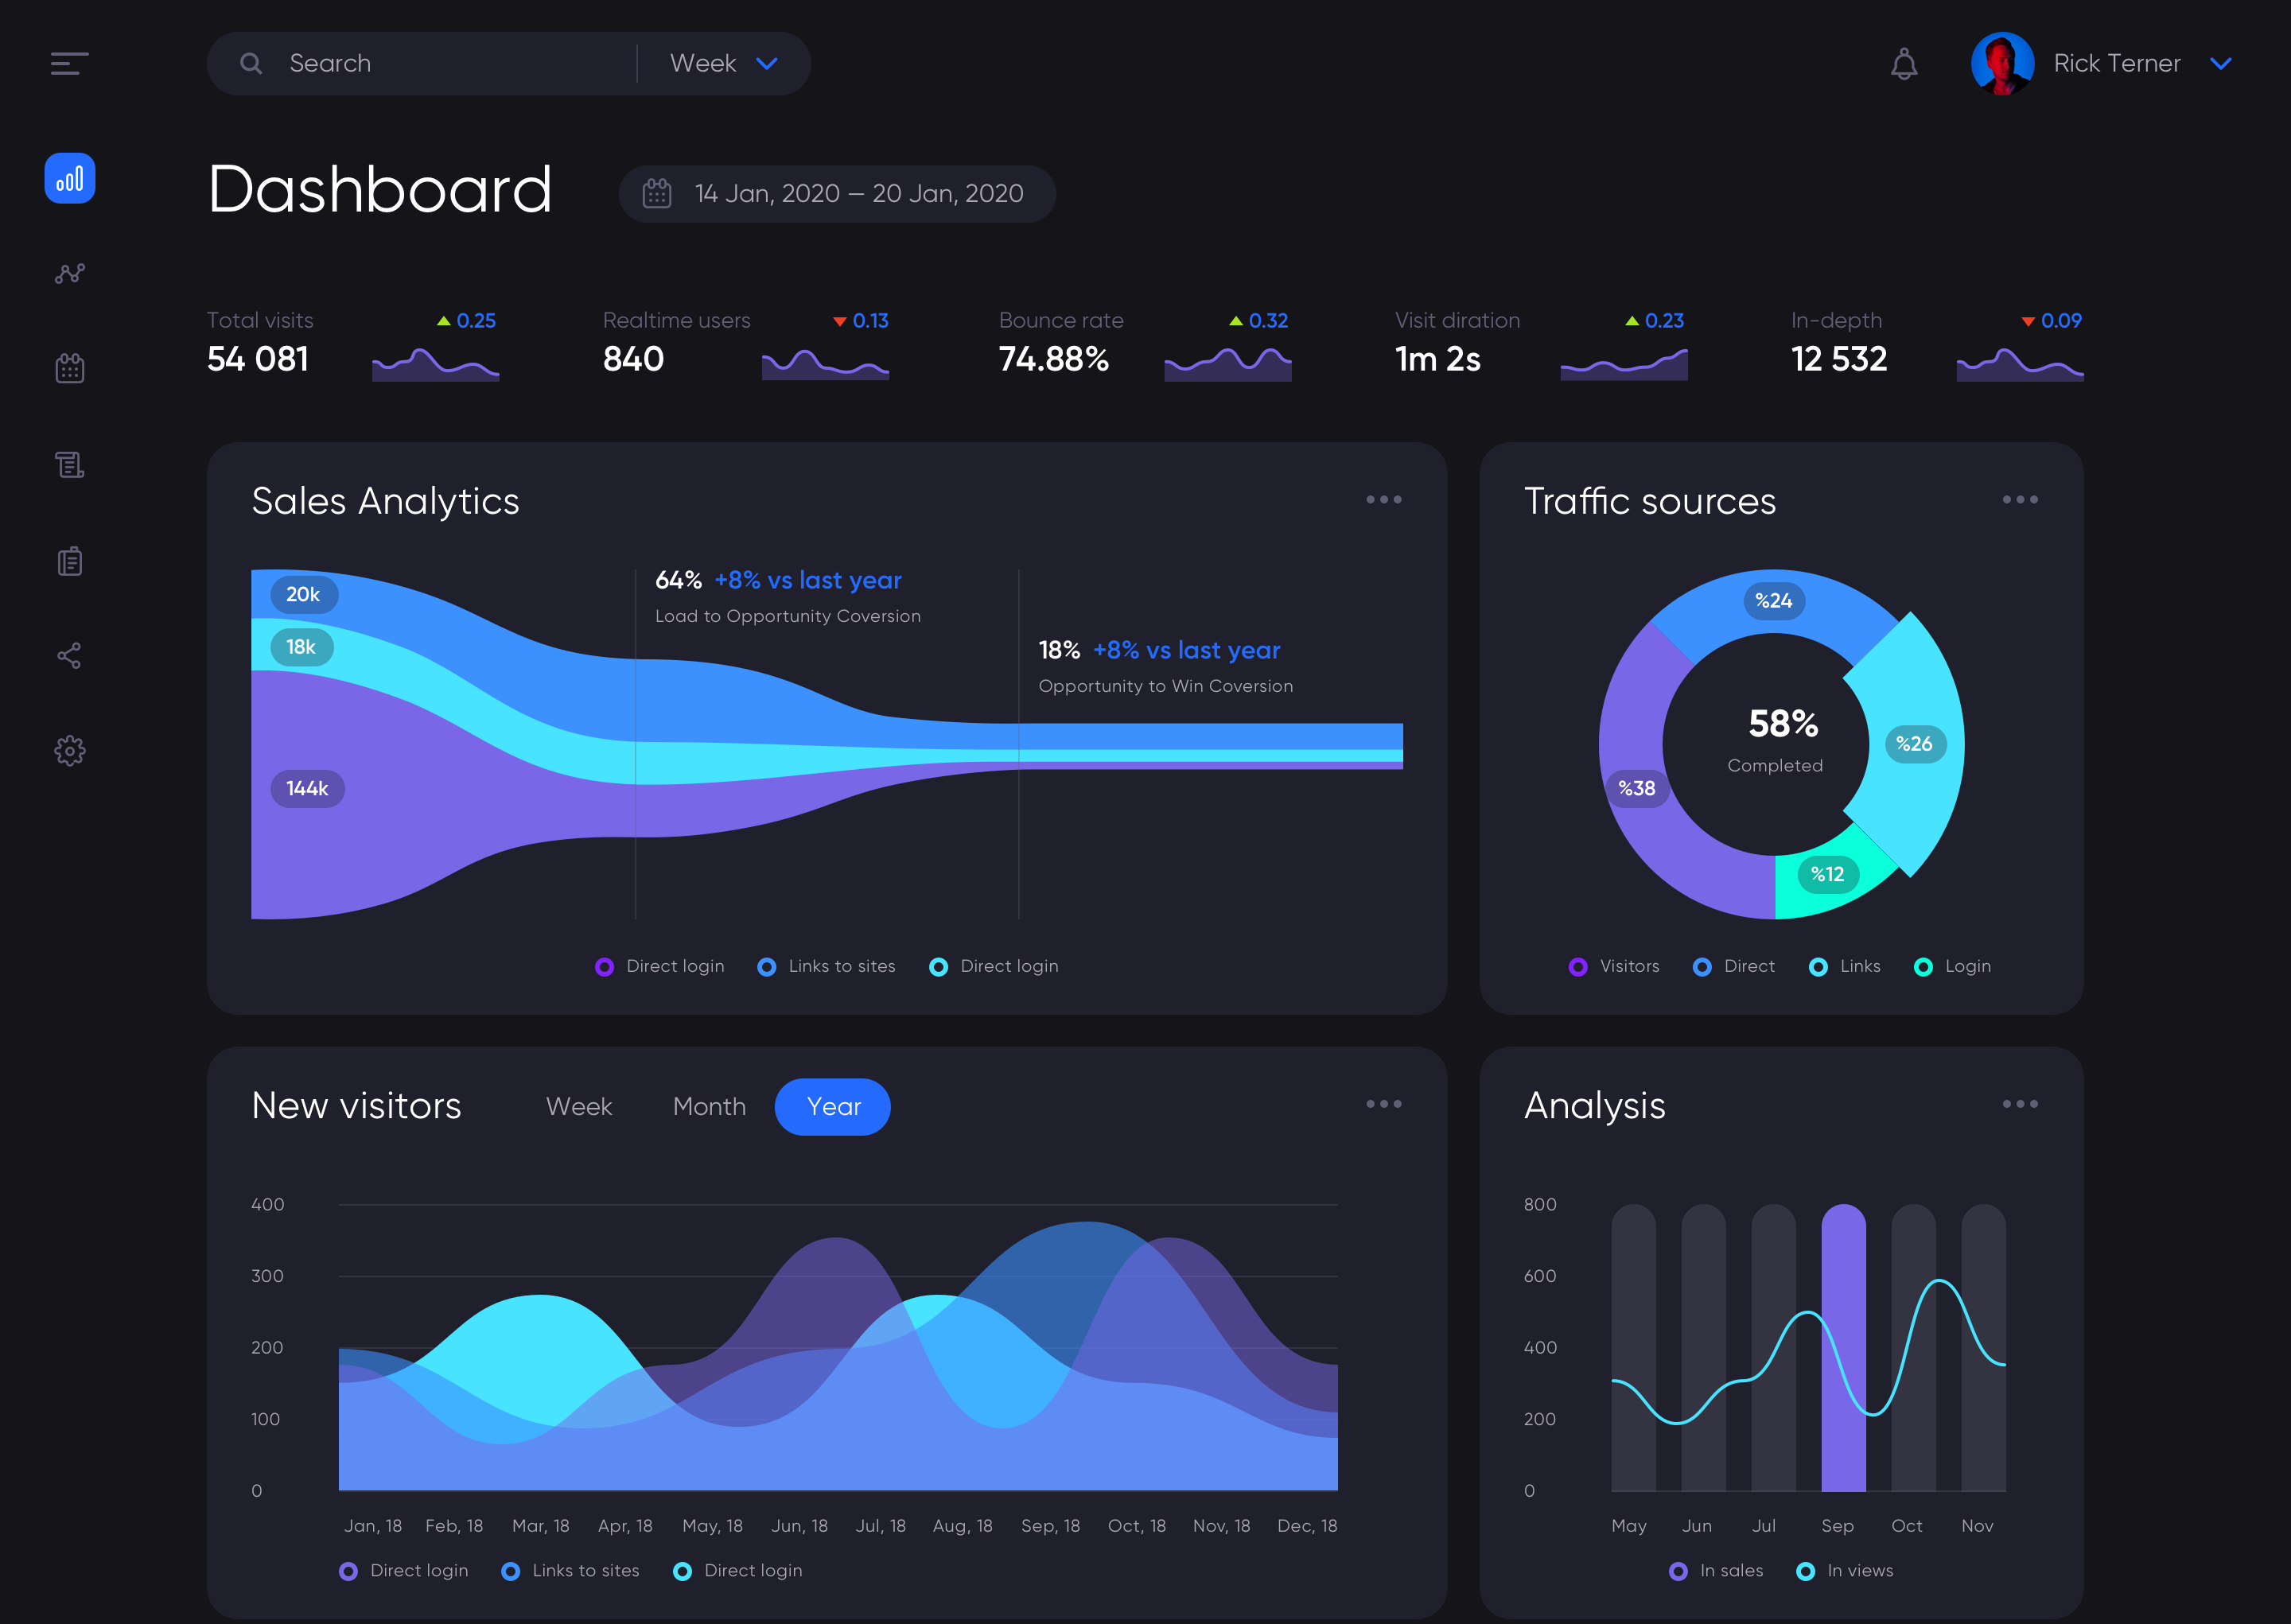Click the notification bell icon
Viewport: 2291px width, 1624px height.
(x=1904, y=64)
